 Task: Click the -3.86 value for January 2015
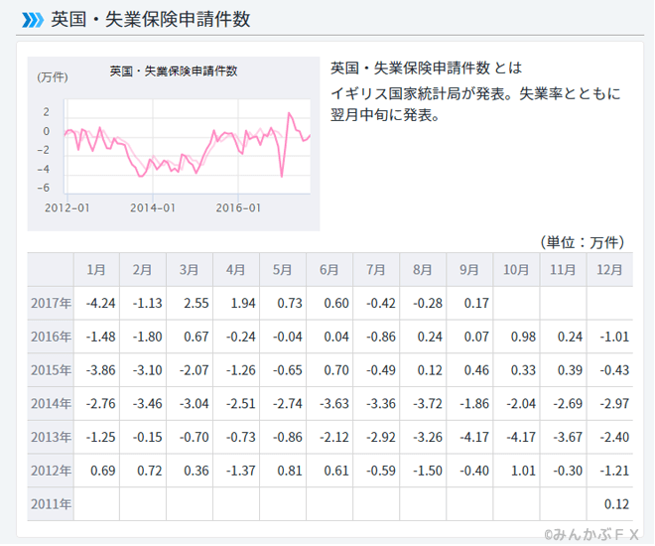click(x=100, y=370)
